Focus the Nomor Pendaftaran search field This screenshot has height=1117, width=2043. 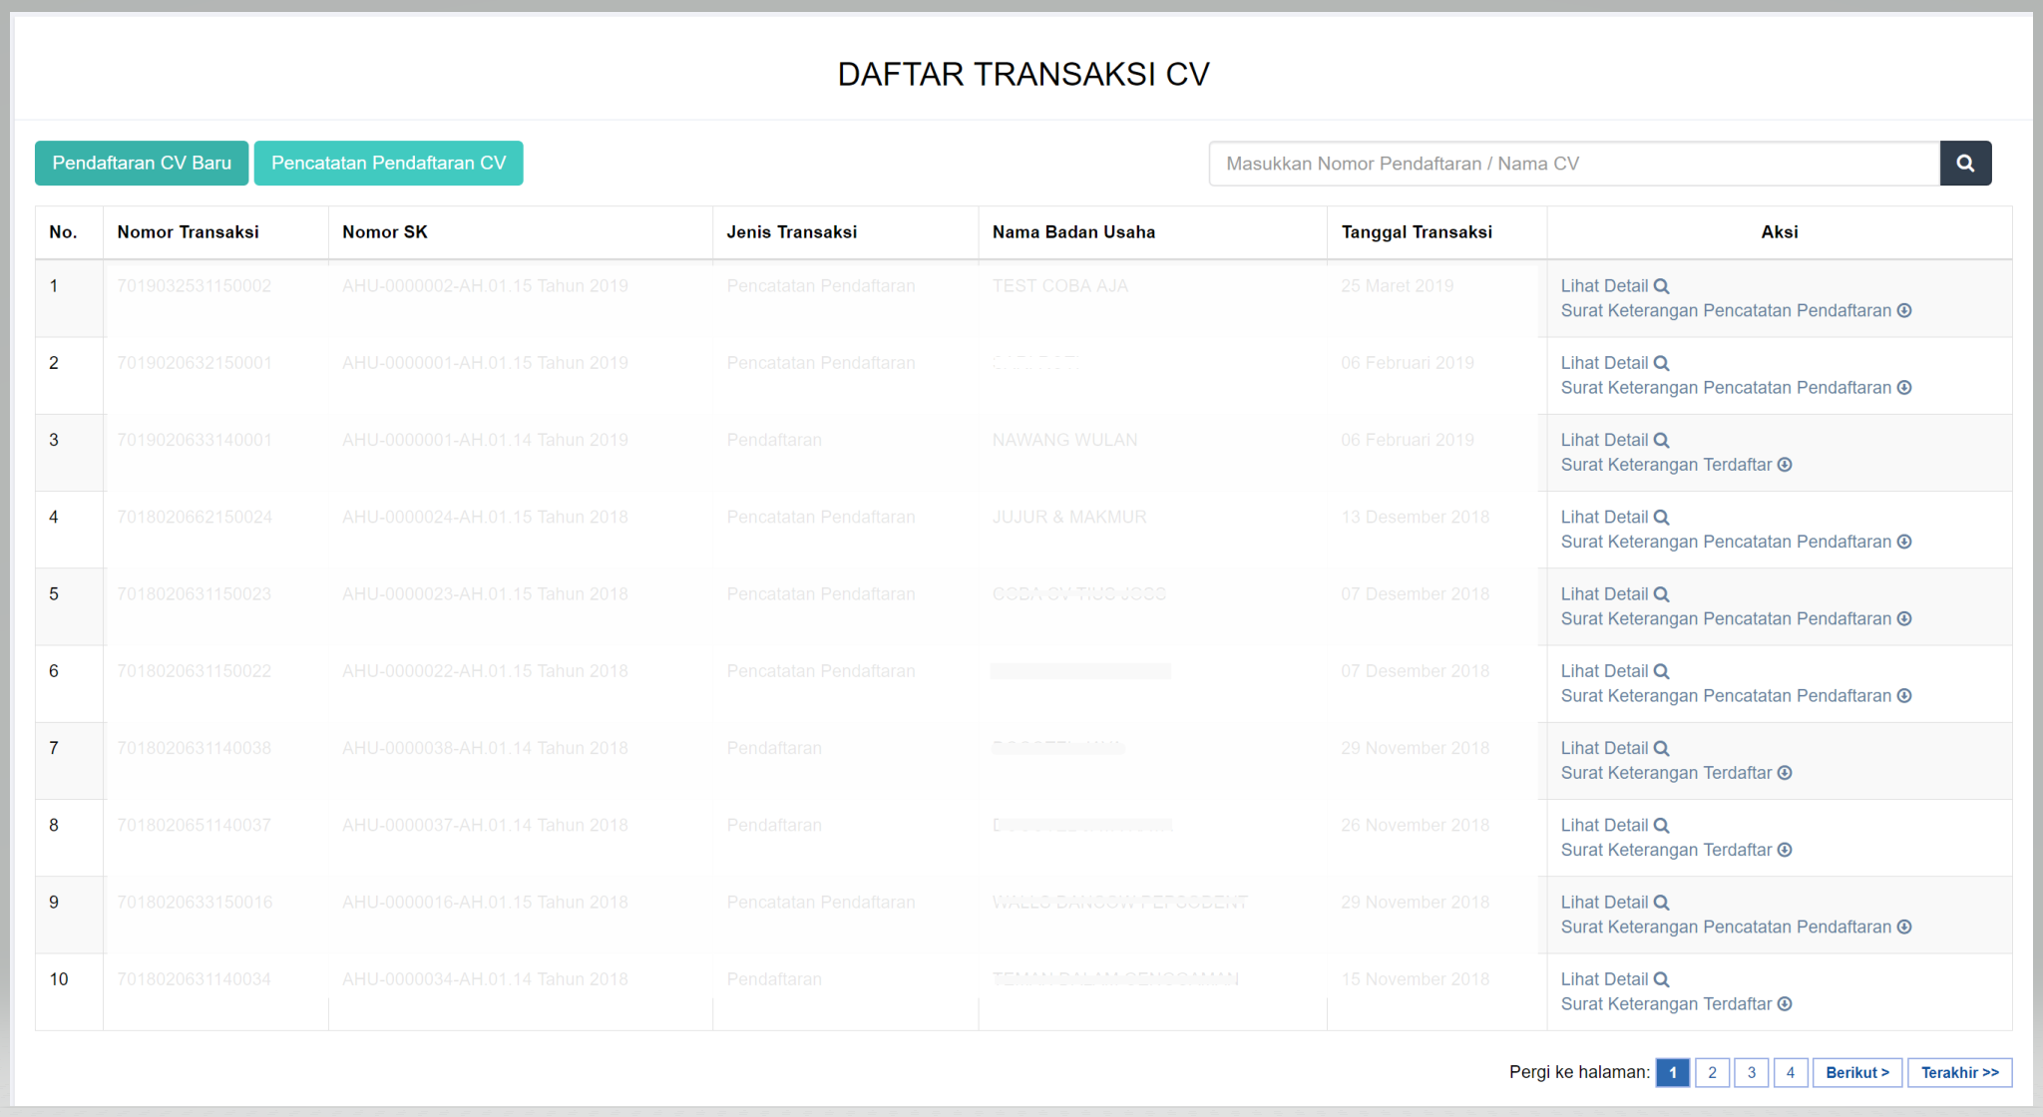coord(1573,164)
